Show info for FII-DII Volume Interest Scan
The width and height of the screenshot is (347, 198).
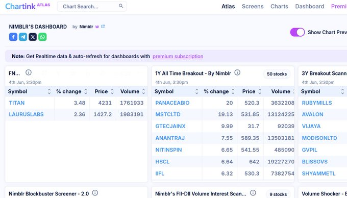click(253, 193)
